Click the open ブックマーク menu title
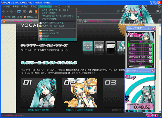This screenshot has width=162, height=118. coord(45,6)
